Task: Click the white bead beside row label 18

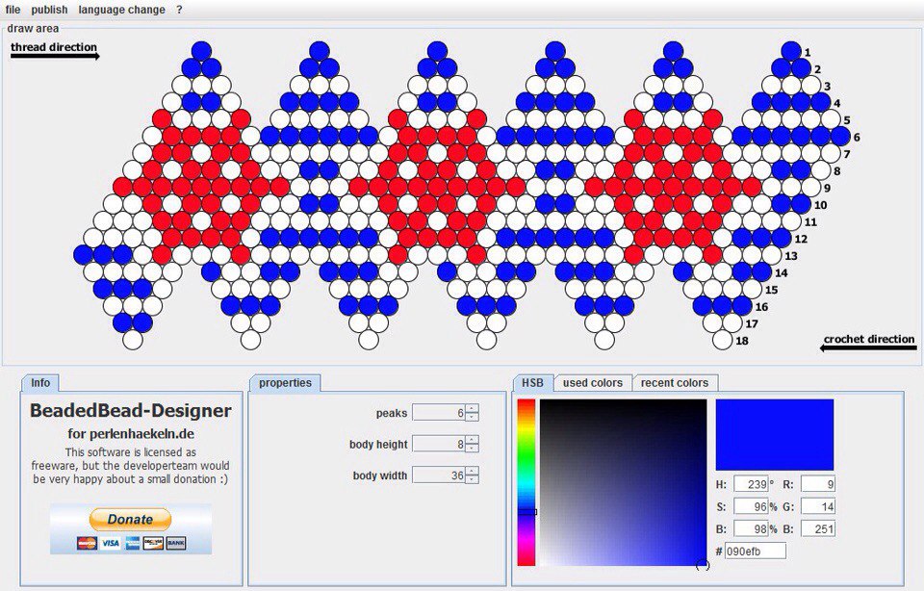Action: [722, 340]
